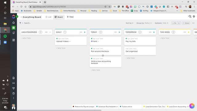Open the Today column ellipsis menu
Image resolution: width=197 pixels, height=111 pixels.
point(116,32)
